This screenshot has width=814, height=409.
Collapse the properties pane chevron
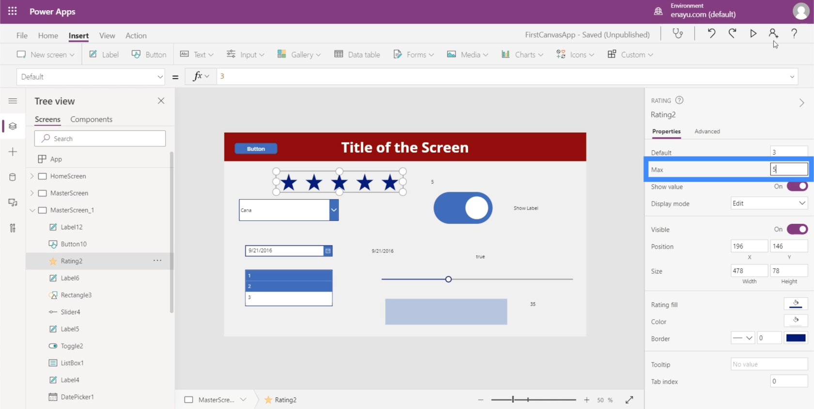click(x=801, y=103)
